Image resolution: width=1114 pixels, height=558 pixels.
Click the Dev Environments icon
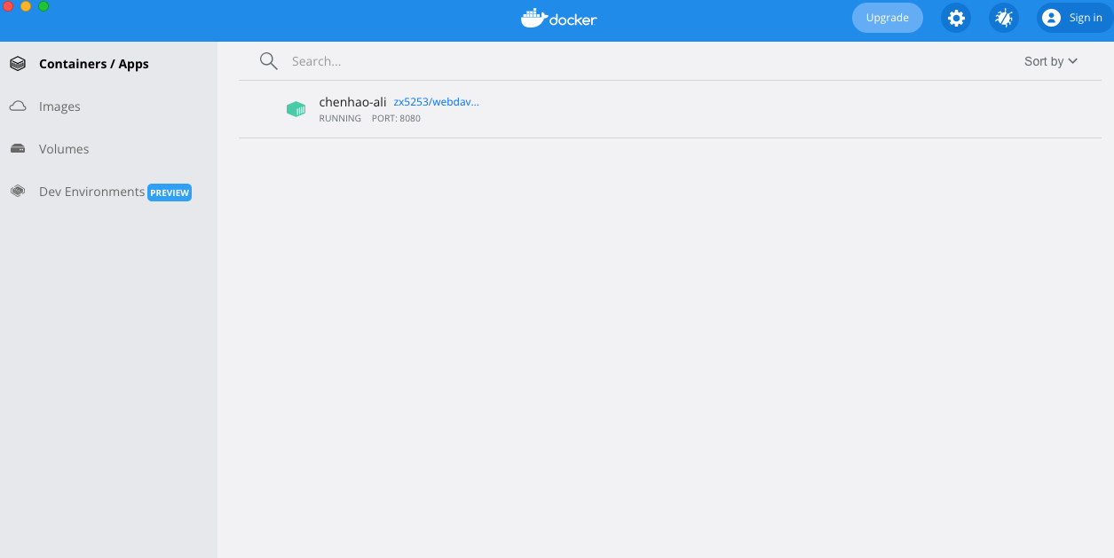point(18,192)
